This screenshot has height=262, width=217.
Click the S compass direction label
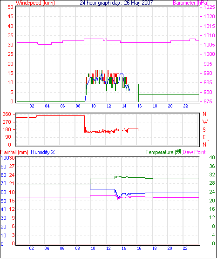tap(204, 130)
